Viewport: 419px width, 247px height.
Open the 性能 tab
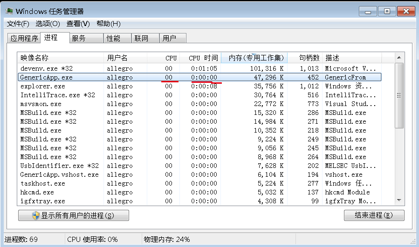(x=117, y=39)
